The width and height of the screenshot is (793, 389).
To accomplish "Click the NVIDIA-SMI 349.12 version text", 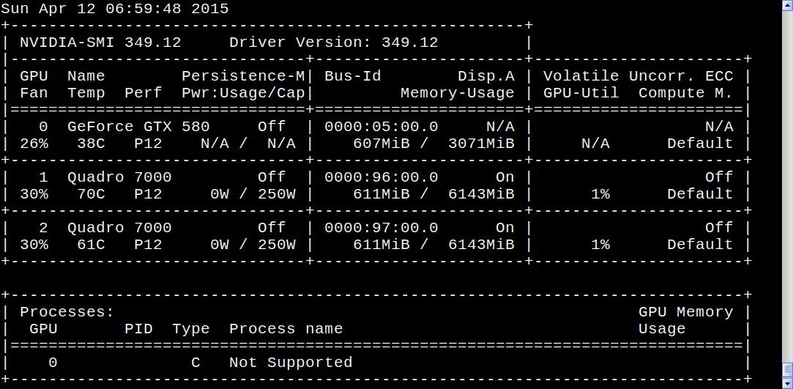I will click(x=100, y=42).
